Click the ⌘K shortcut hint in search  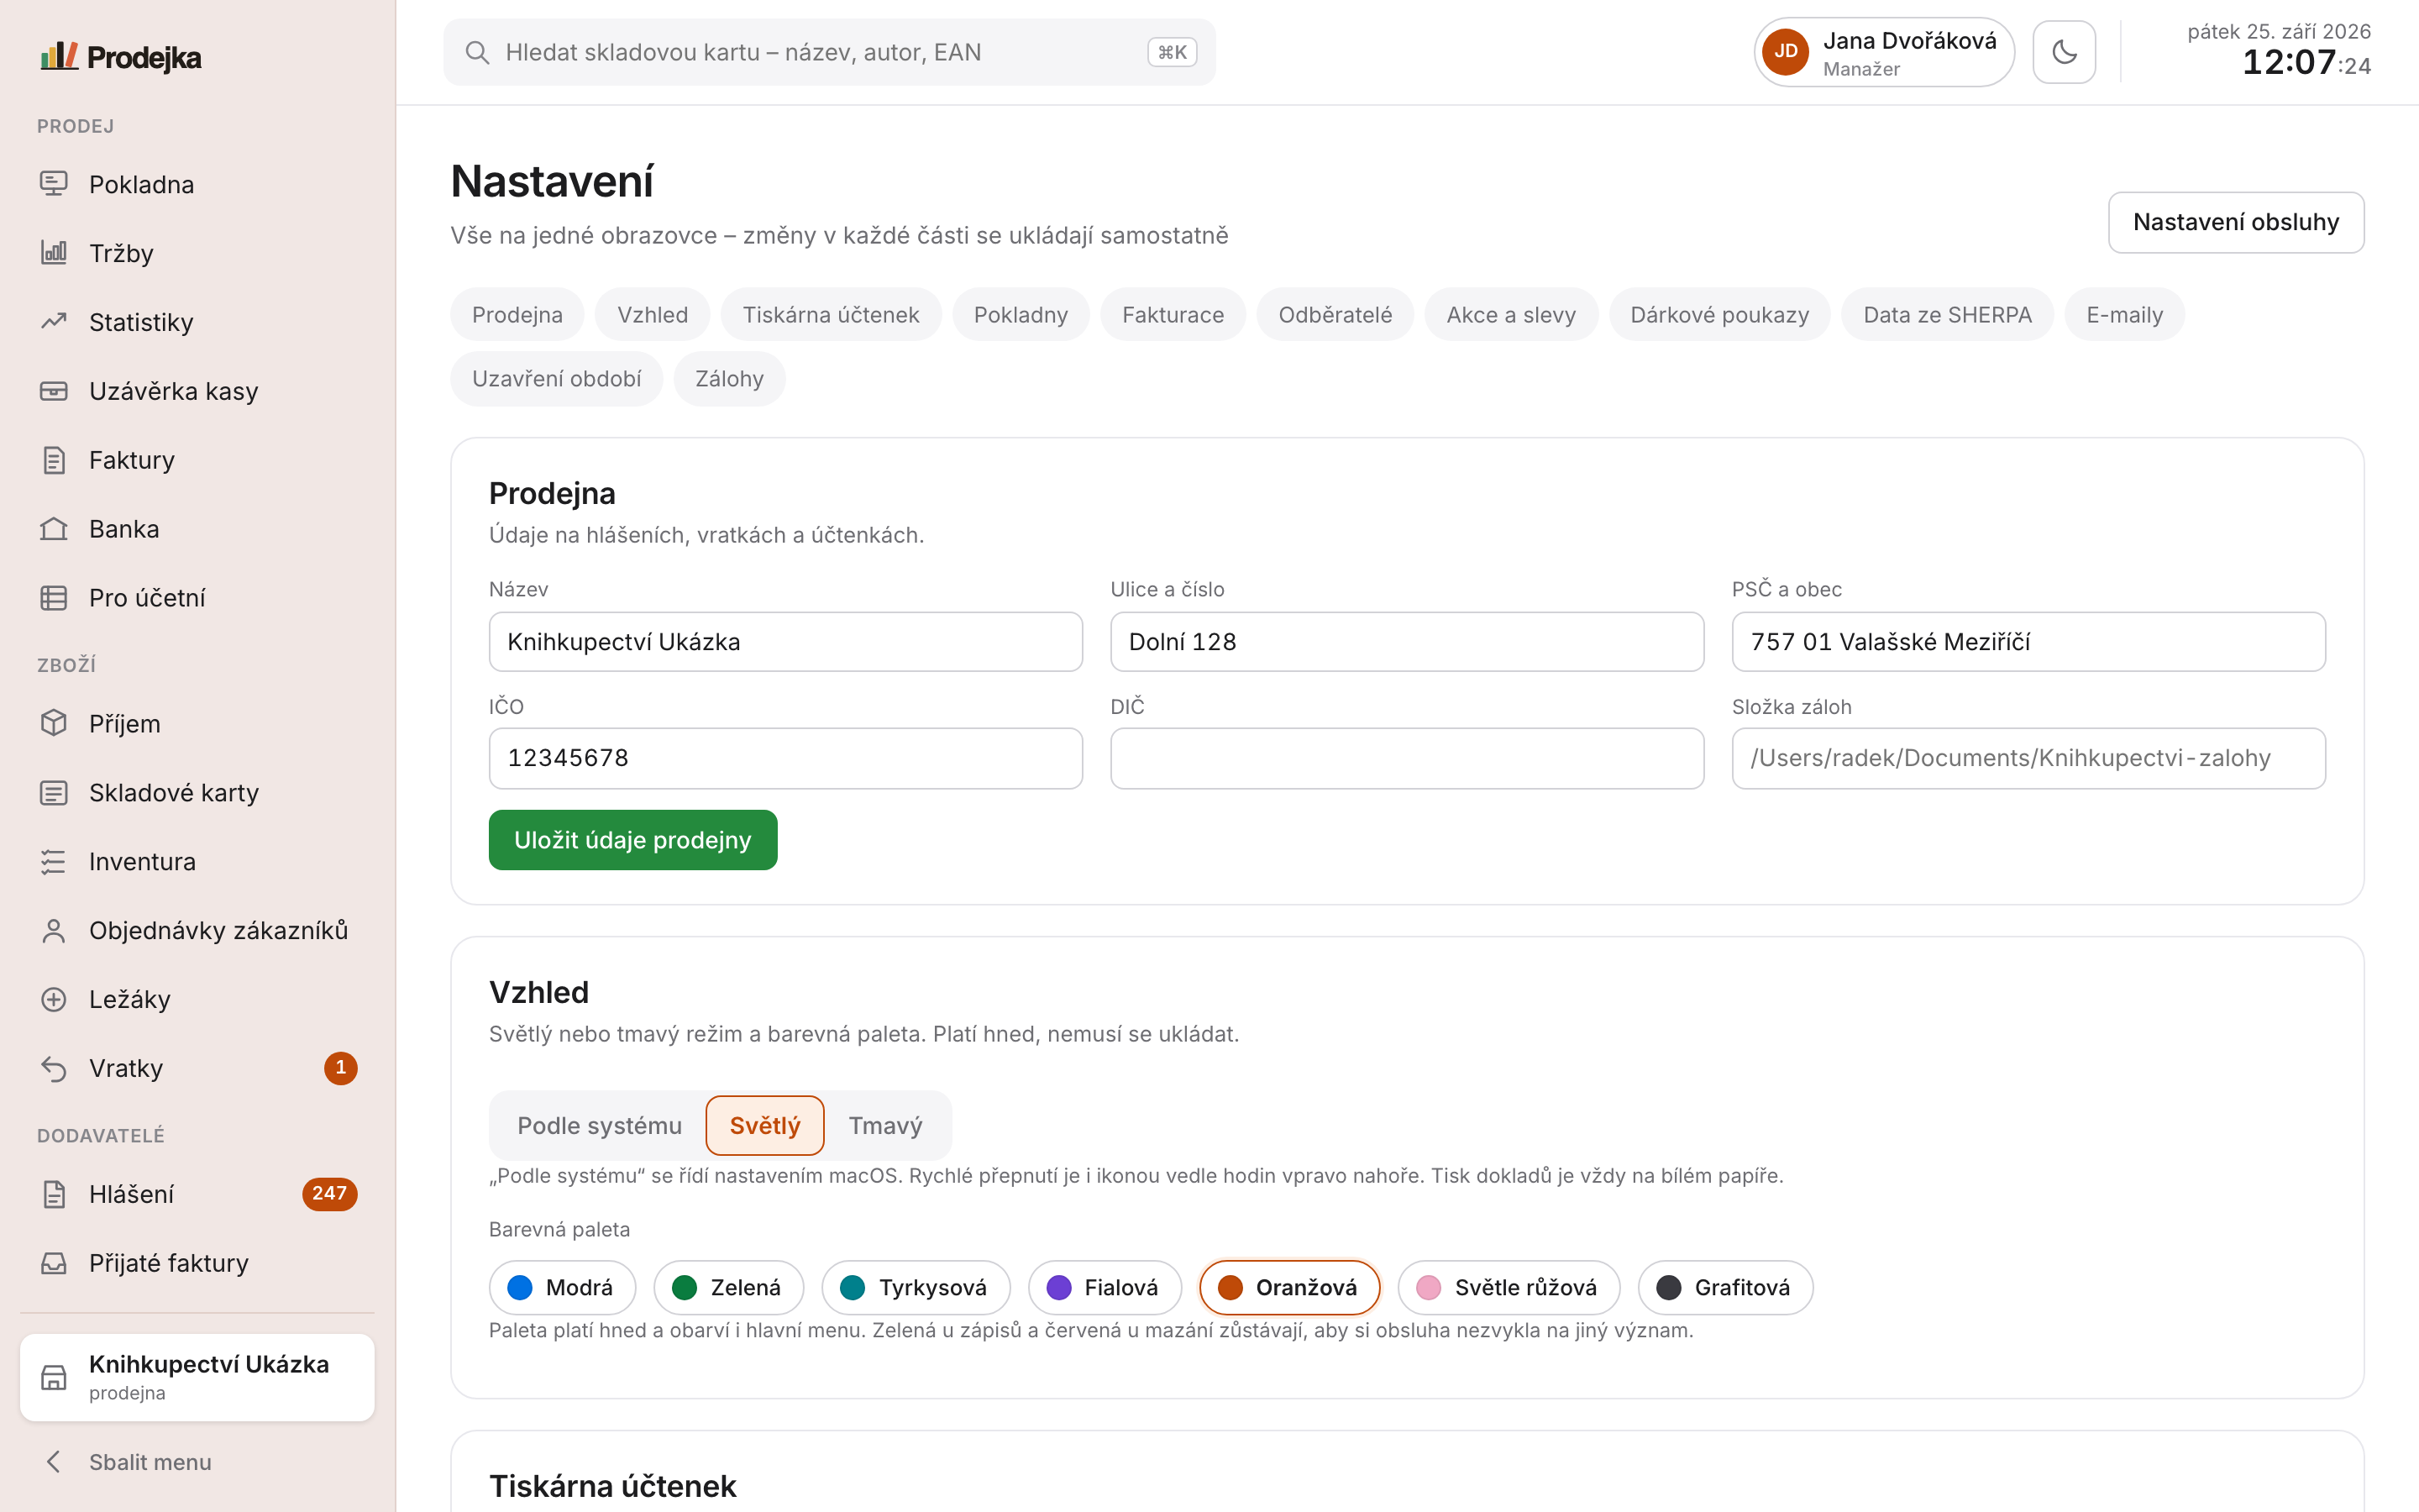click(x=1172, y=52)
